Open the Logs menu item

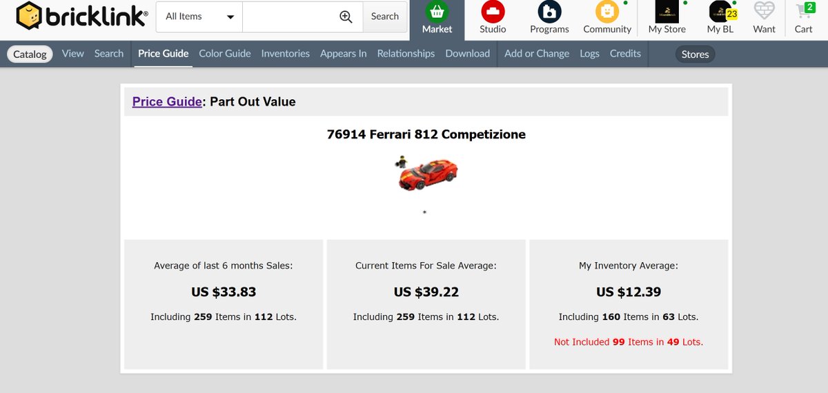click(x=589, y=54)
